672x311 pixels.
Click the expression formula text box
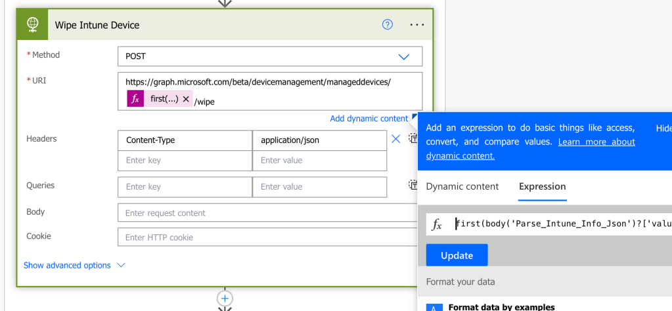click(562, 224)
